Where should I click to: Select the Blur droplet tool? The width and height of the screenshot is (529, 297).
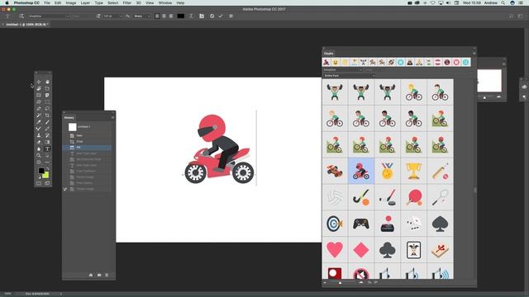[39, 148]
